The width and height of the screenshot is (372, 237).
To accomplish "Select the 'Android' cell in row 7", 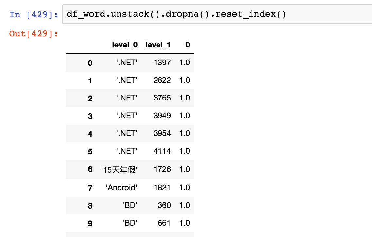I will click(121, 187).
